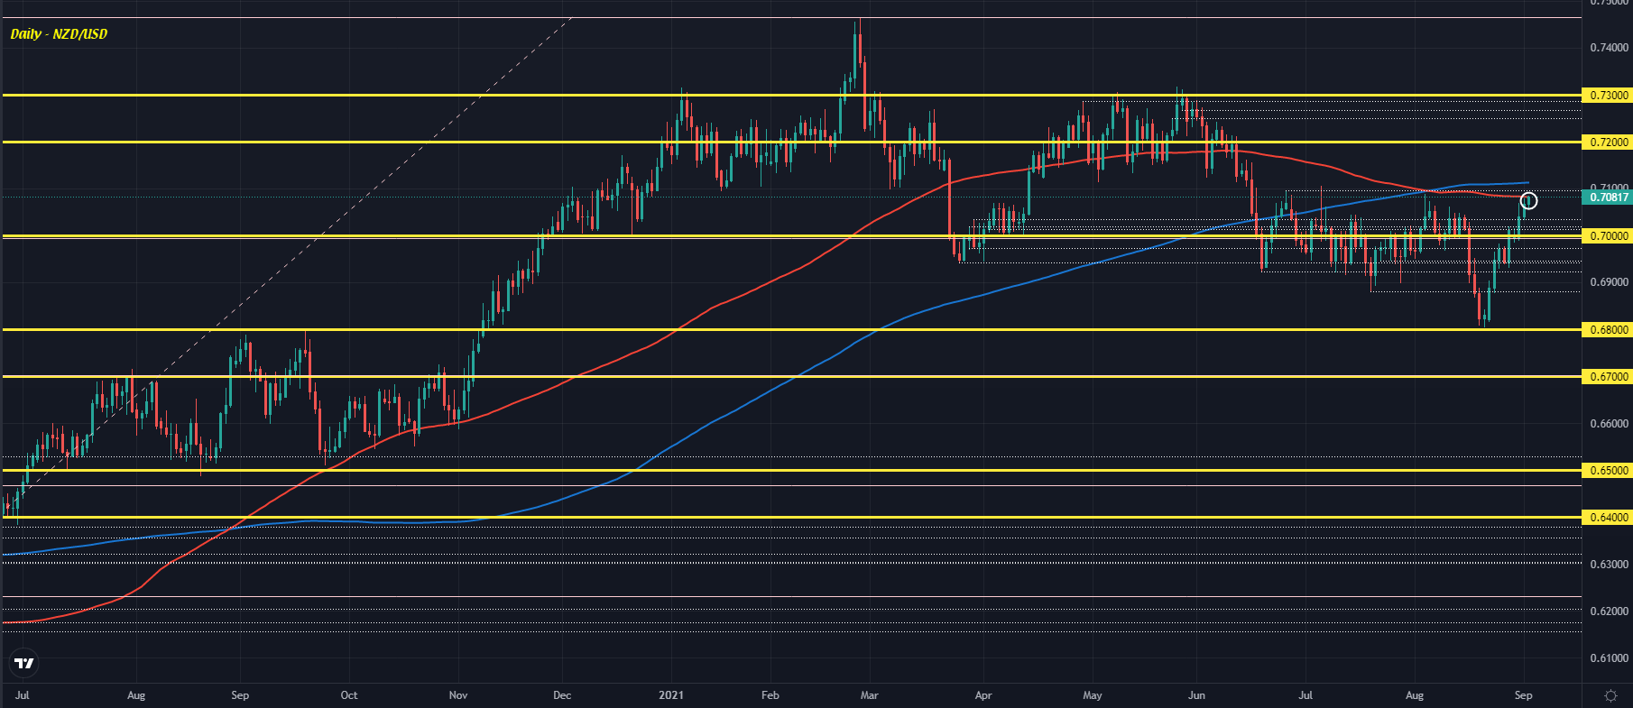Click the 0.61000 price scale label
This screenshot has width=1633, height=708.
1609,657
